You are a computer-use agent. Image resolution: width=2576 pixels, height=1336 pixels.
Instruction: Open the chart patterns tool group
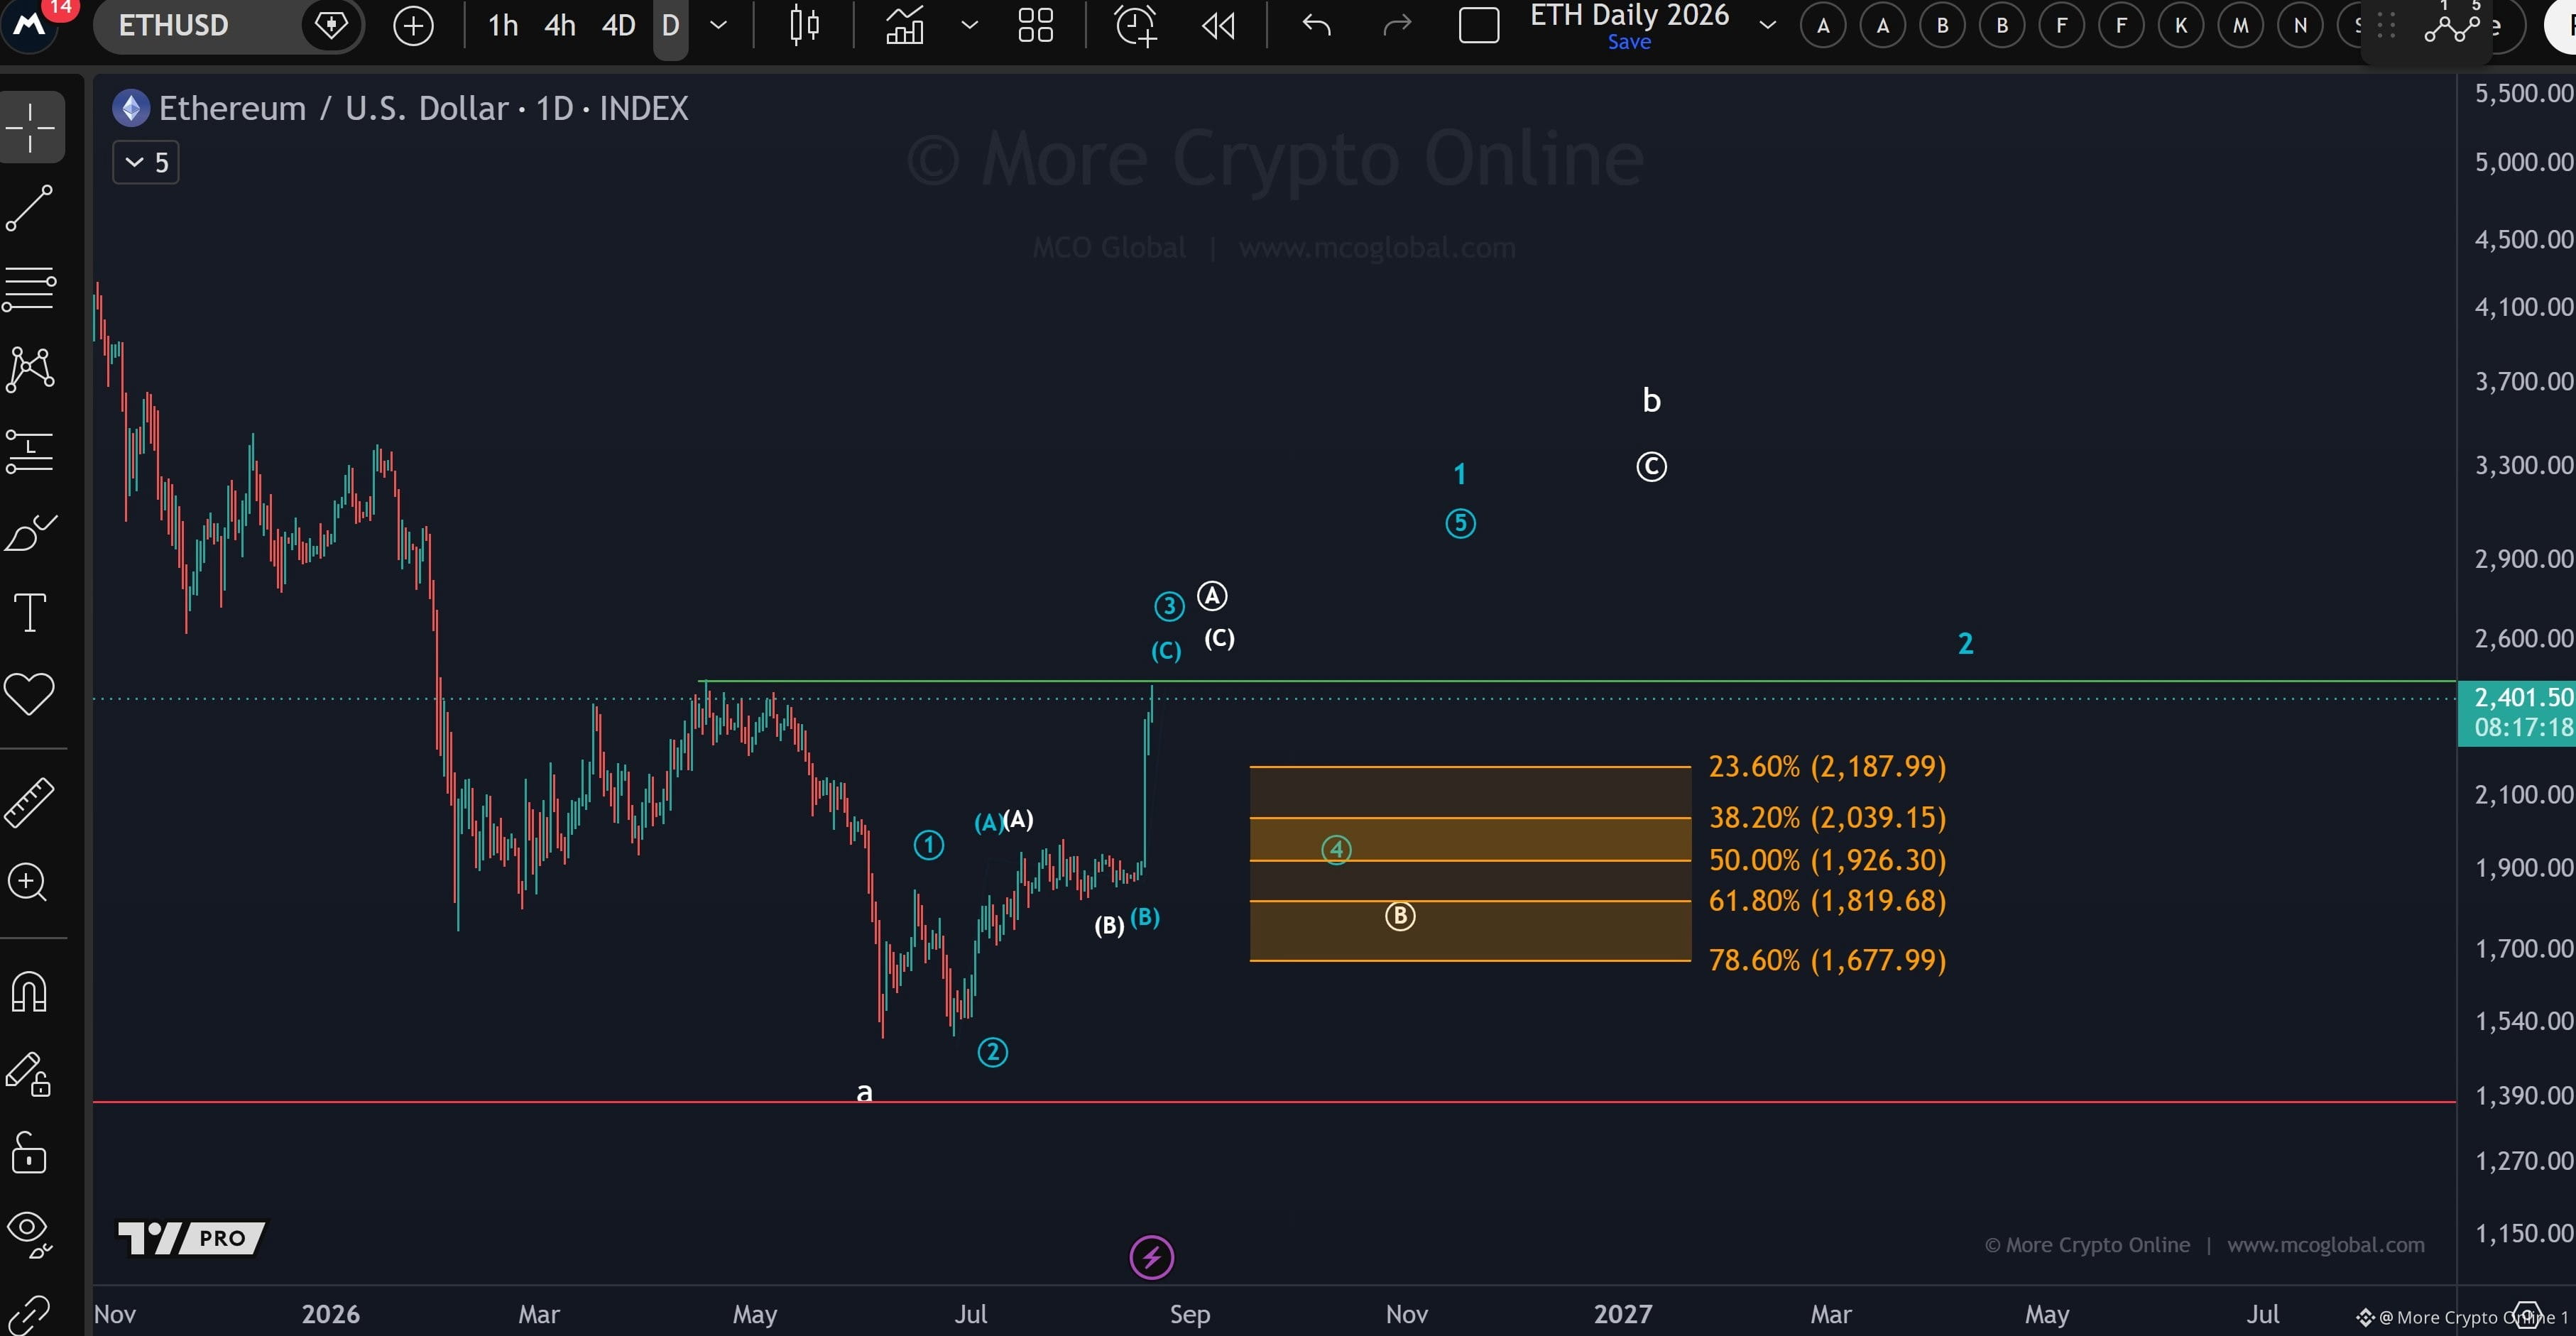[x=30, y=369]
